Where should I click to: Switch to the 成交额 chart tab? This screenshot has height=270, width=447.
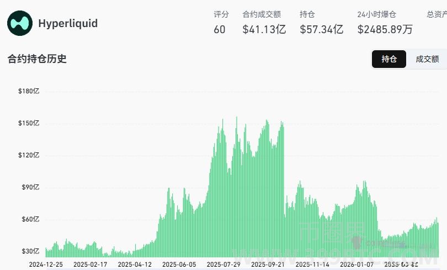pos(427,59)
